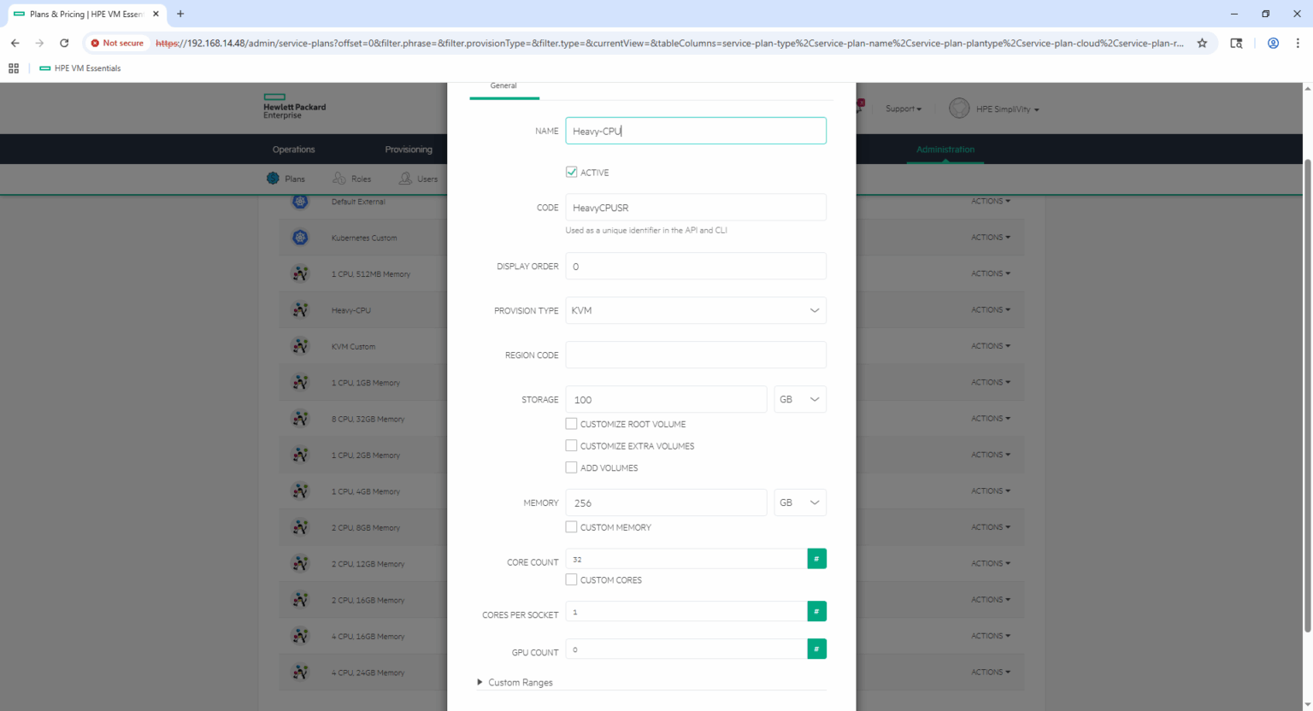Click the GPU Count hash button

[x=816, y=649]
